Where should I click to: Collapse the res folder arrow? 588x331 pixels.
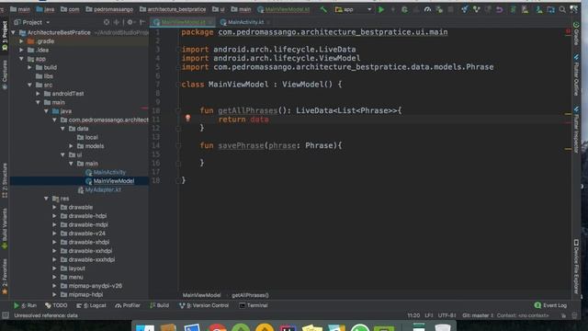pyautogui.click(x=46, y=199)
